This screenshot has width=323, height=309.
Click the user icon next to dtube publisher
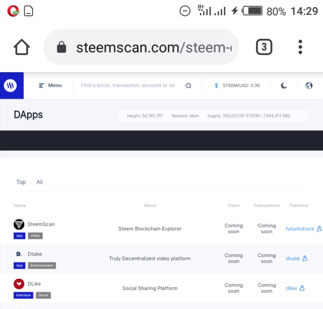pos(305,259)
